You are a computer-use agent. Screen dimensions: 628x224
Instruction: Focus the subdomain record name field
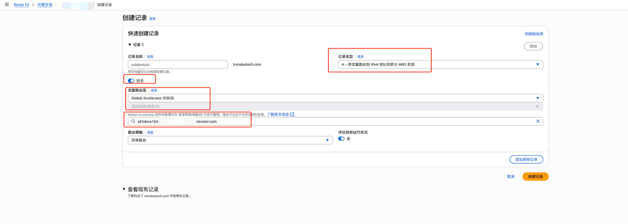coord(178,65)
